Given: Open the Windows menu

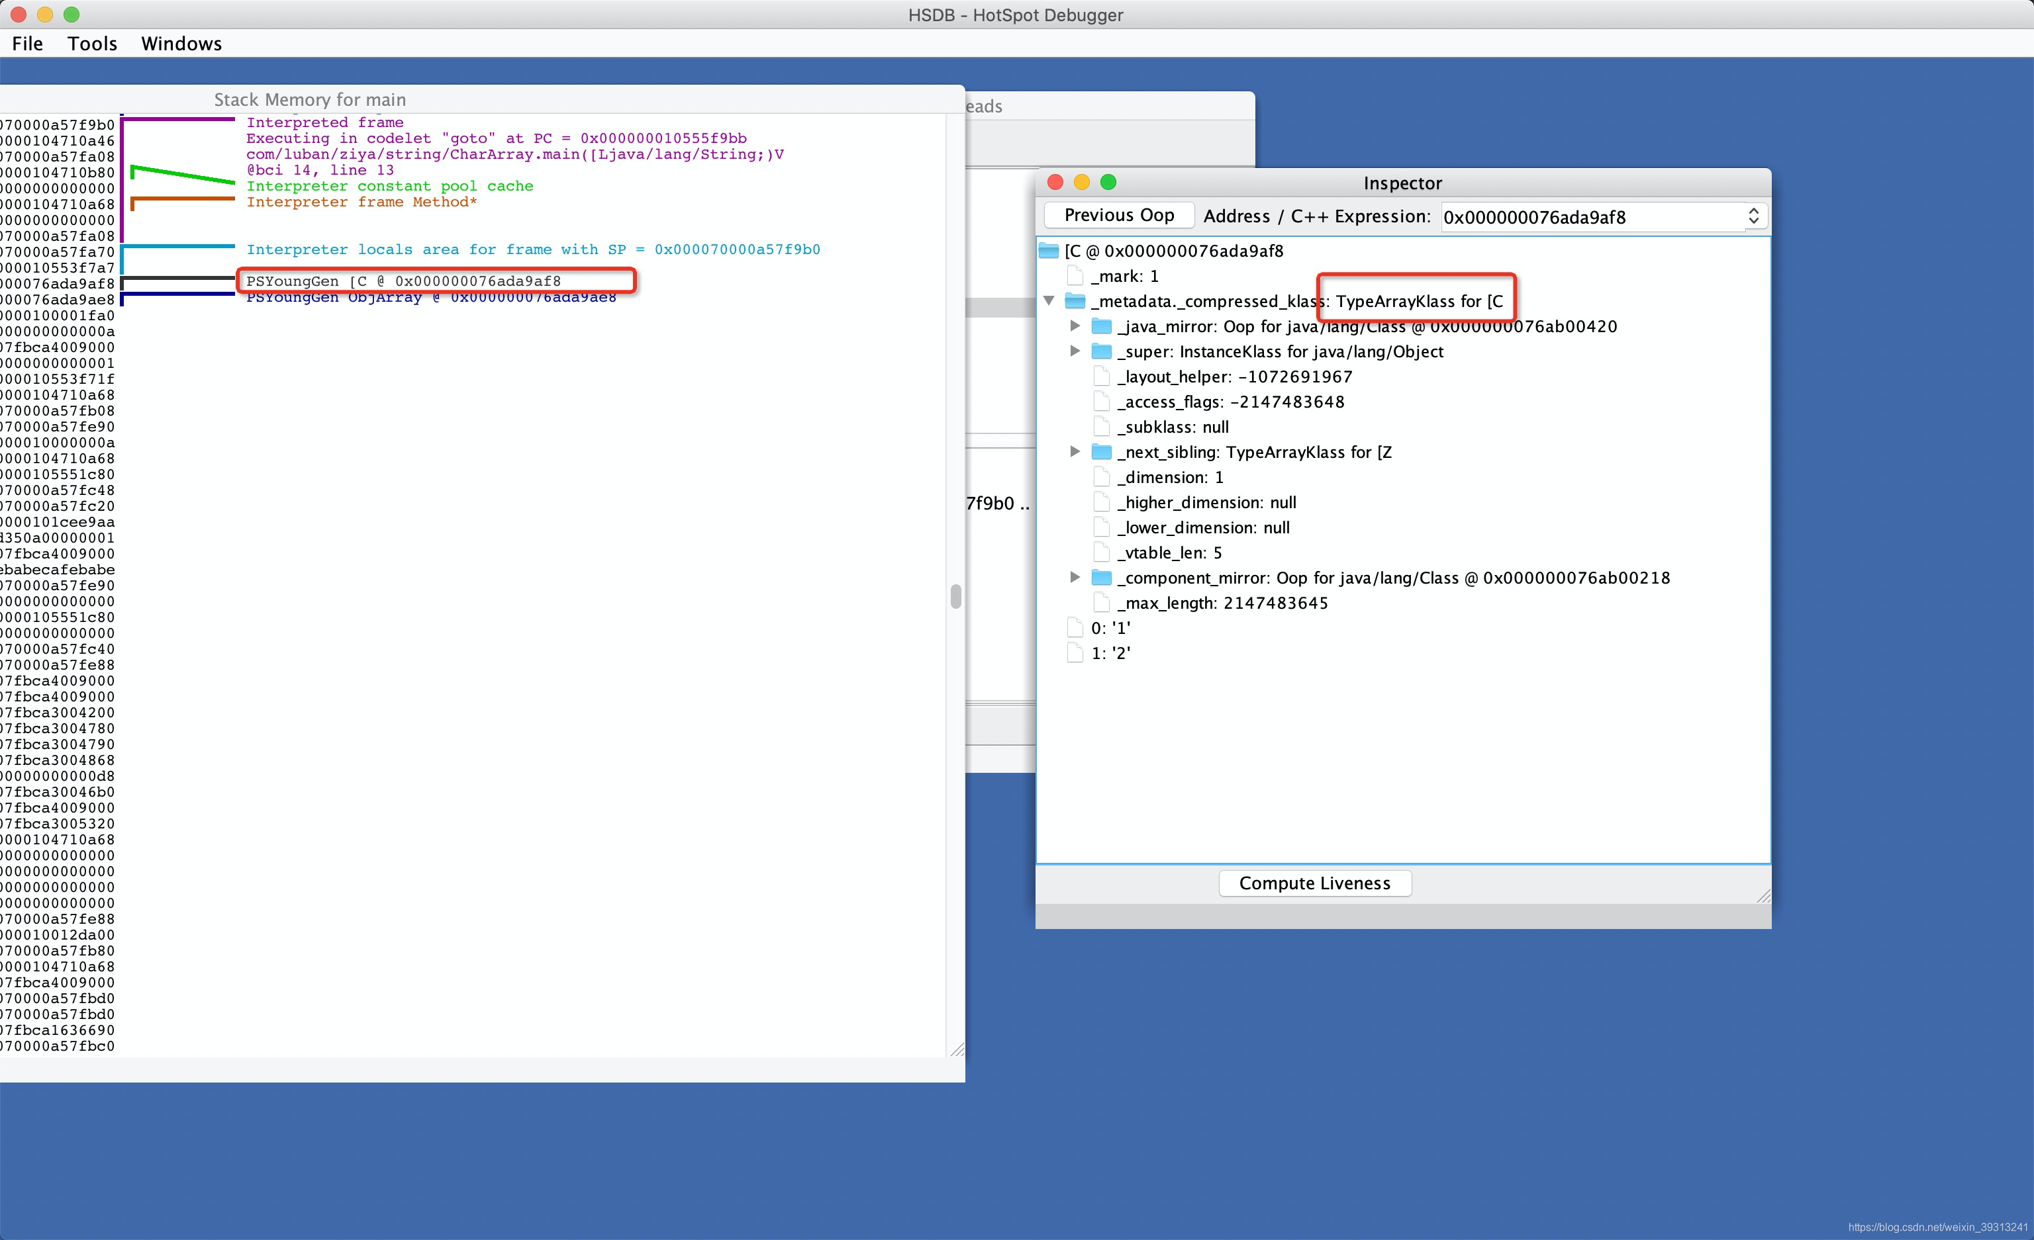Looking at the screenshot, I should tap(181, 44).
